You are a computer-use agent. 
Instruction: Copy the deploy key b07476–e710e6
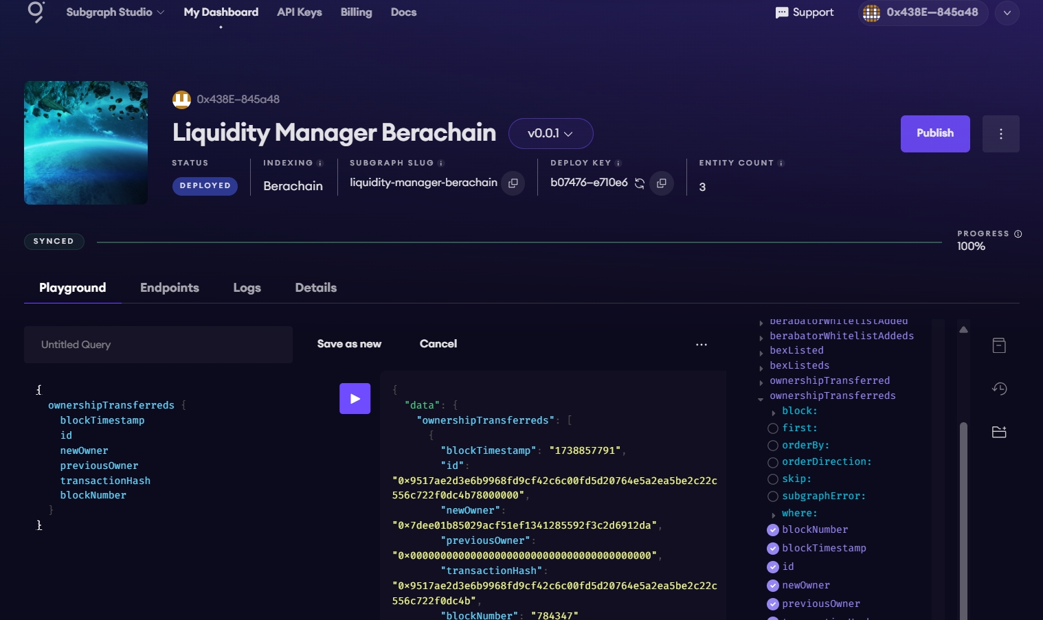[662, 183]
